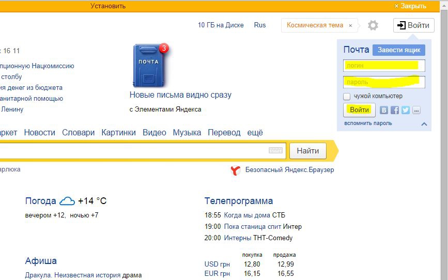Open USD грн exchange rate link
The height and width of the screenshot is (280, 448).
tap(217, 265)
